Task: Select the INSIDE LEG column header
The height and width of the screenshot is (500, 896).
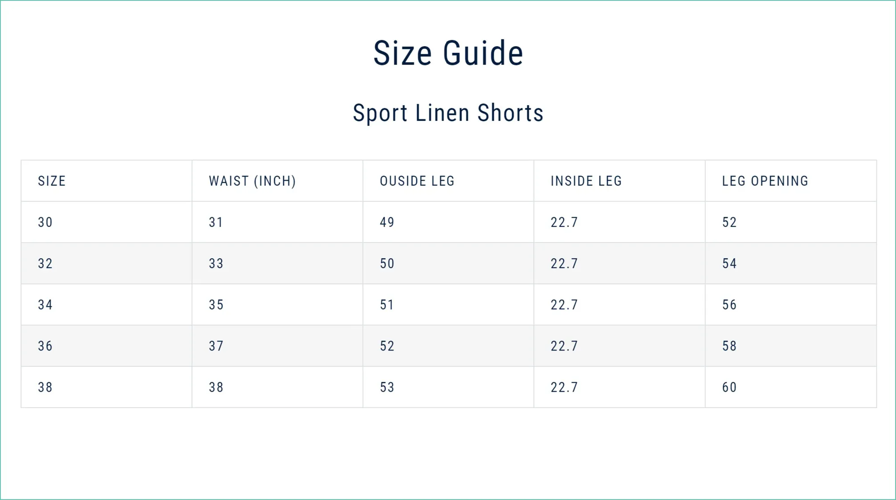Action: pos(586,181)
